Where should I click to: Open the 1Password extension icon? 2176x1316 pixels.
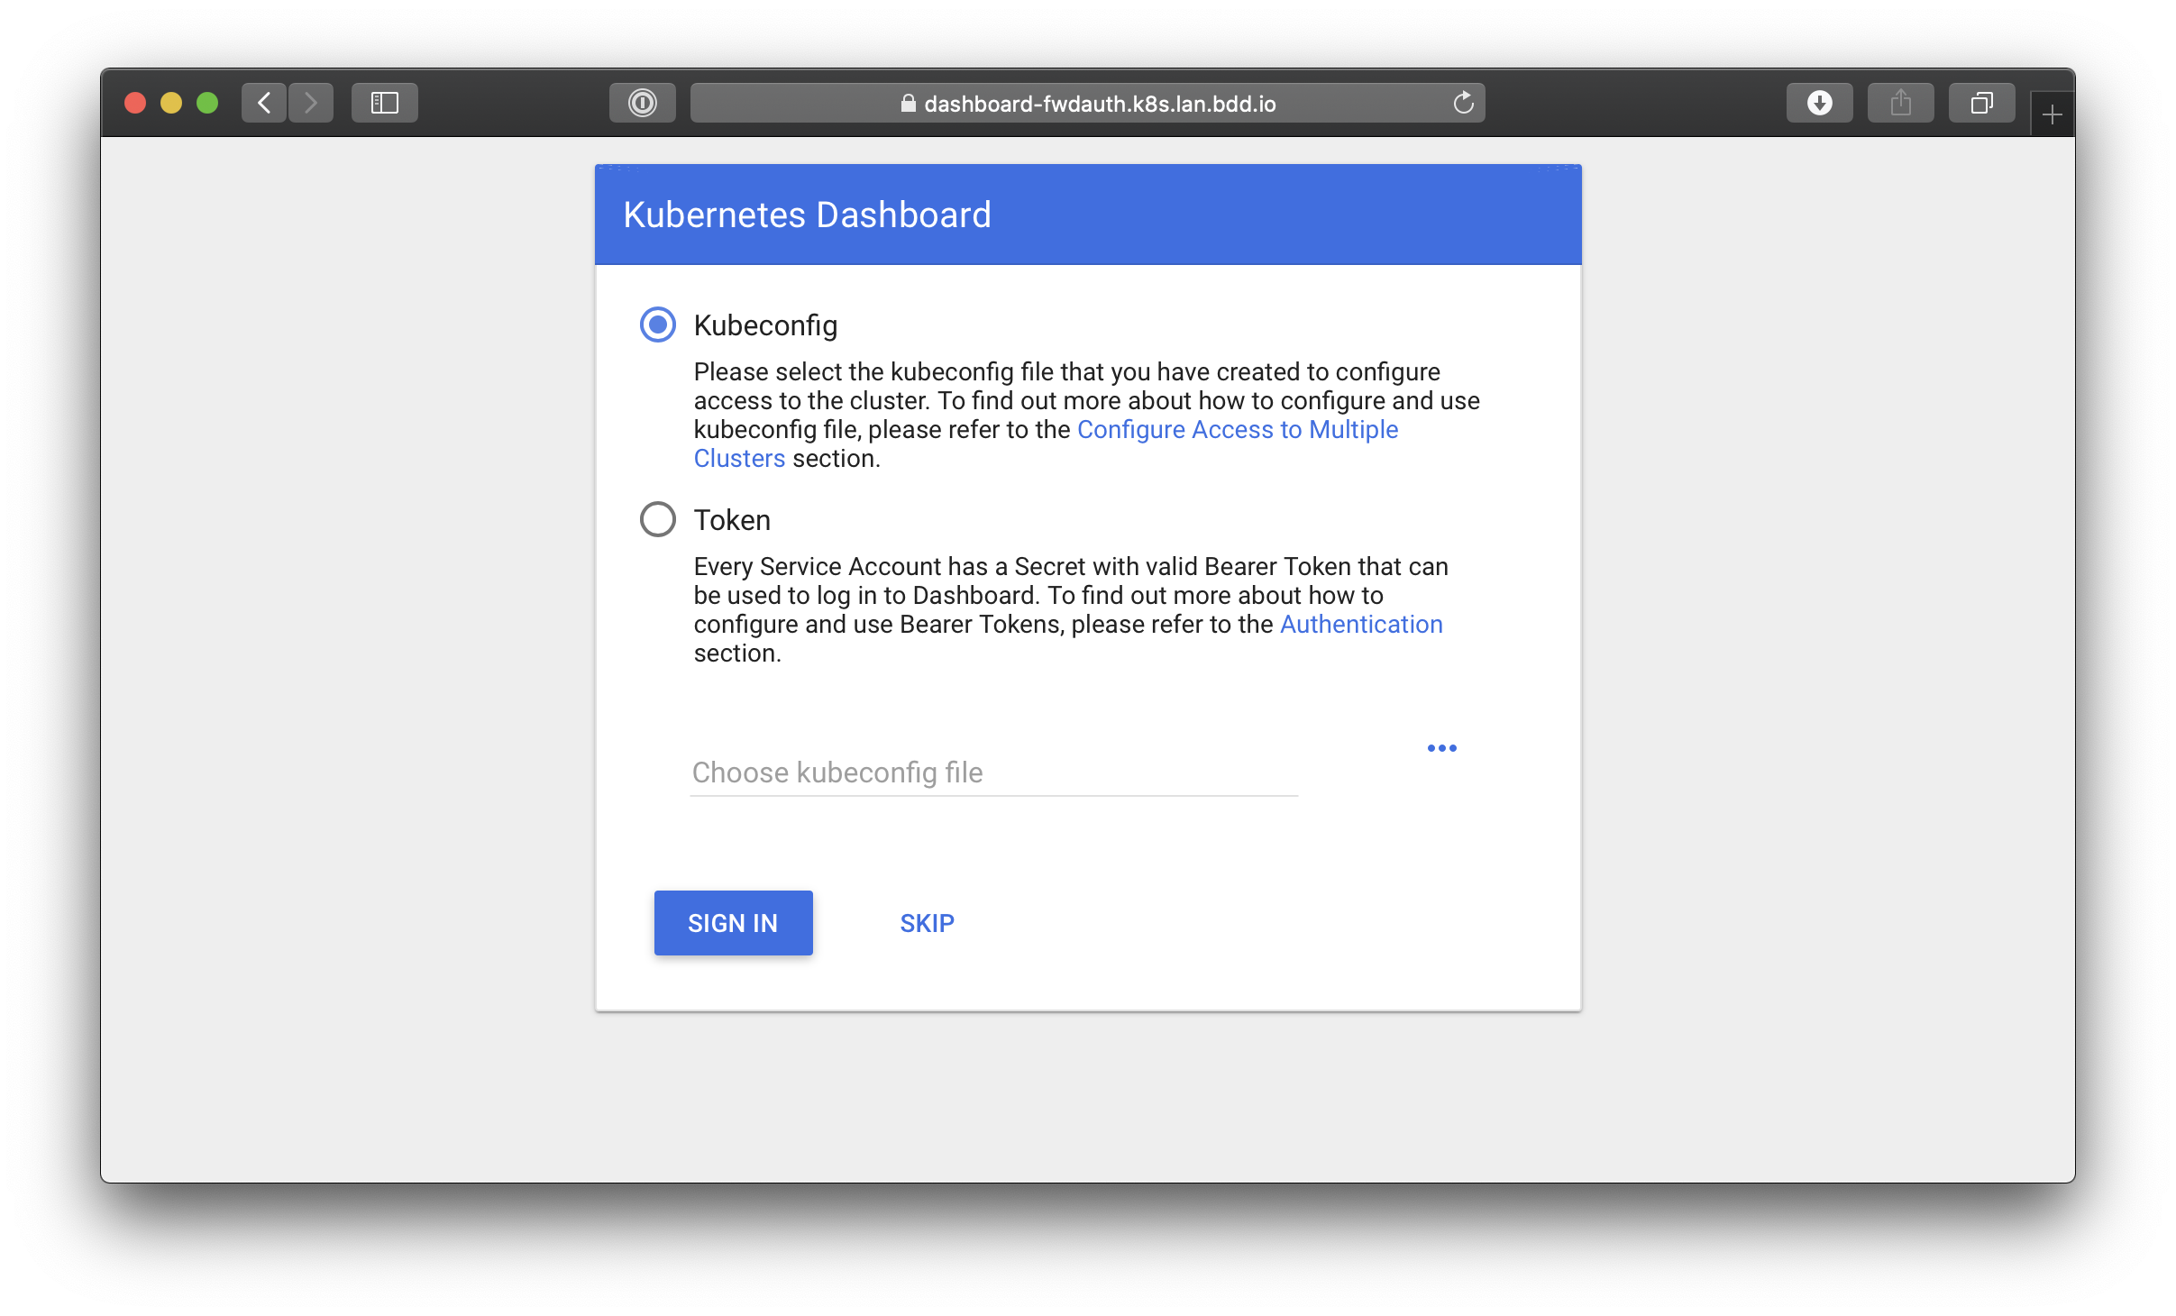643,103
